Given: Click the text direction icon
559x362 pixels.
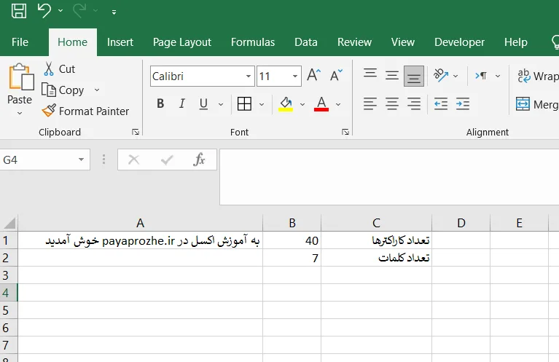Looking at the screenshot, I should coord(481,76).
